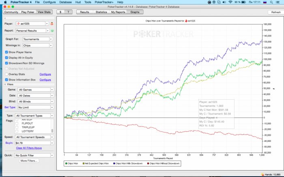Screen dimensions: 284x177
Task: Open the Configure menu
Action: (x=49, y=2)
